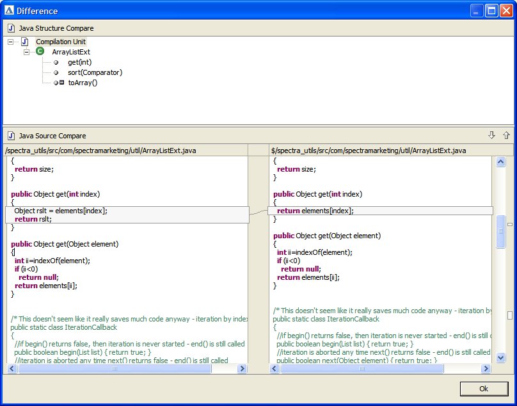
Task: Maximize the Difference window
Action: pos(491,10)
